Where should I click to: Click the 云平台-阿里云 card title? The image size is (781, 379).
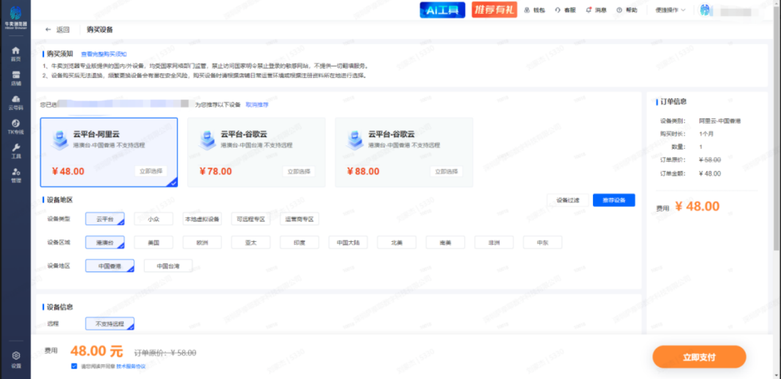[96, 134]
